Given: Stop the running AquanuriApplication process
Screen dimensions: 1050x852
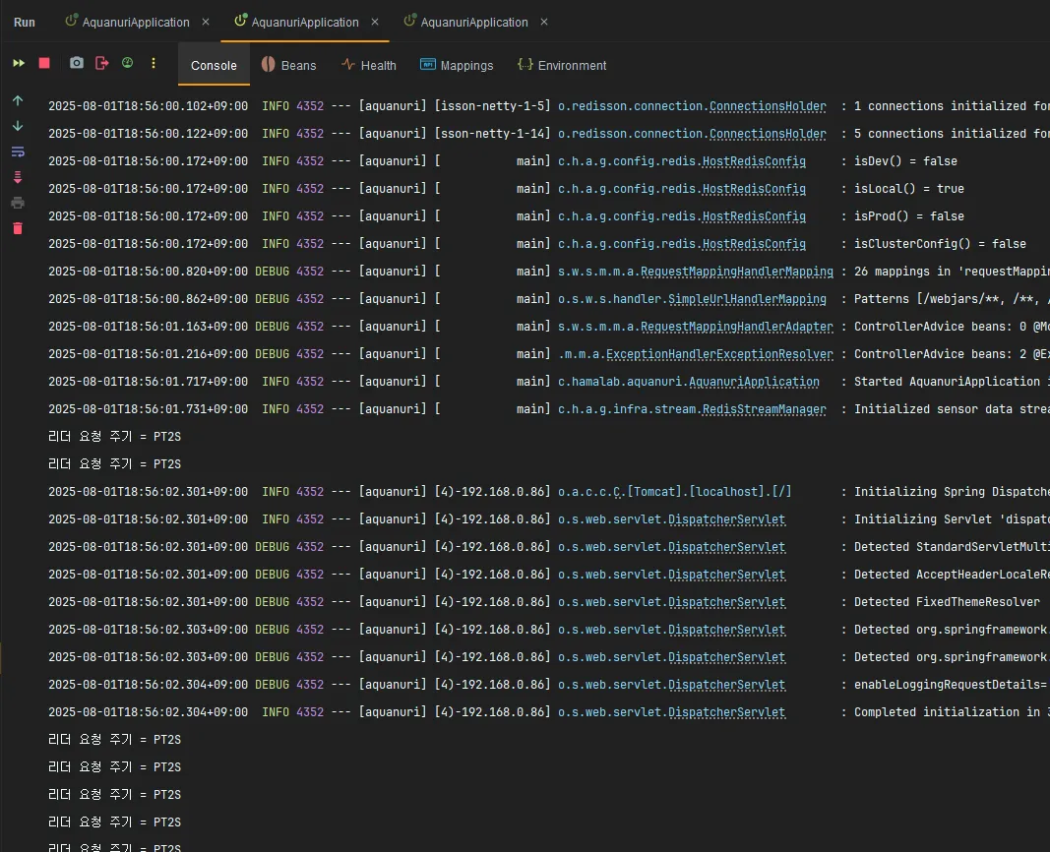Looking at the screenshot, I should (x=44, y=63).
